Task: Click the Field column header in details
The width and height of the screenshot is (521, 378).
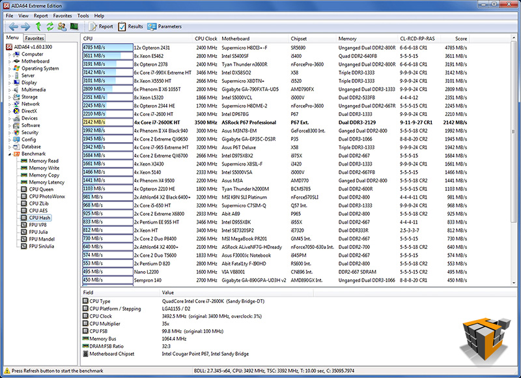Action: [x=120, y=293]
